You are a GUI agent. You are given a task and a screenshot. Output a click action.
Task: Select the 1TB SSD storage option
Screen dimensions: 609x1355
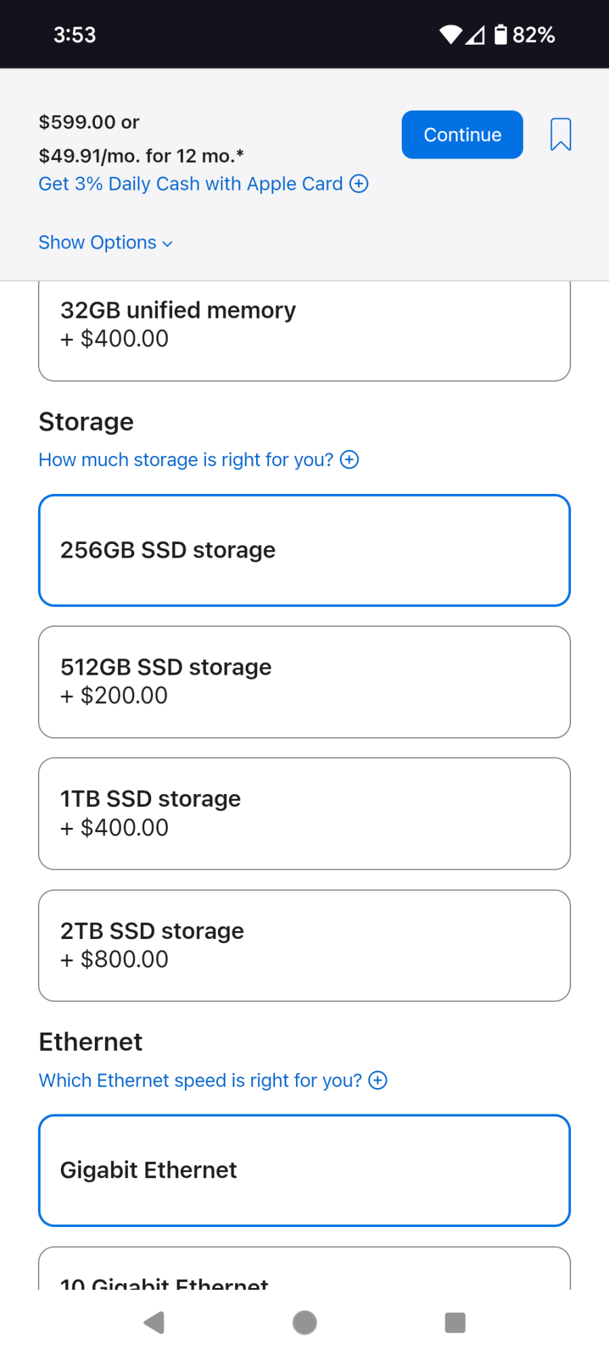click(x=304, y=813)
